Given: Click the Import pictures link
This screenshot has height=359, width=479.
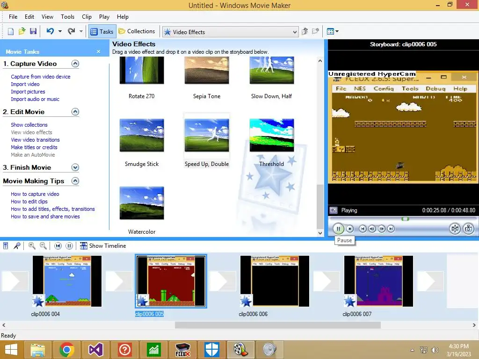Looking at the screenshot, I should (28, 92).
